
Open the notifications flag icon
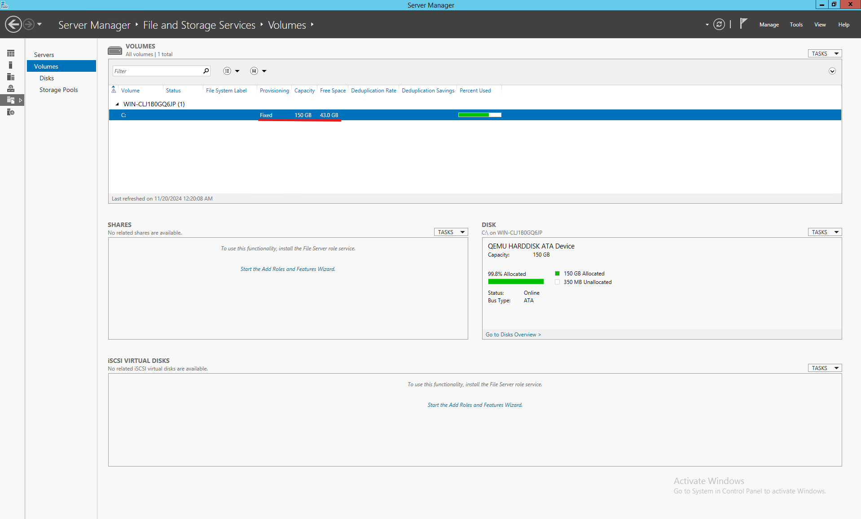tap(743, 23)
